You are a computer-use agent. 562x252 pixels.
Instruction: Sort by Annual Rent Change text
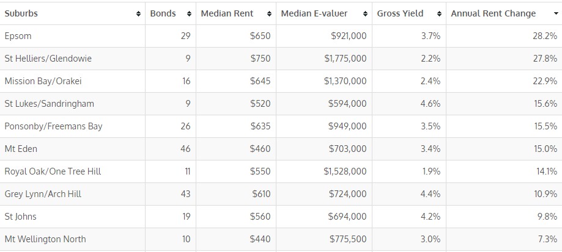(x=493, y=13)
